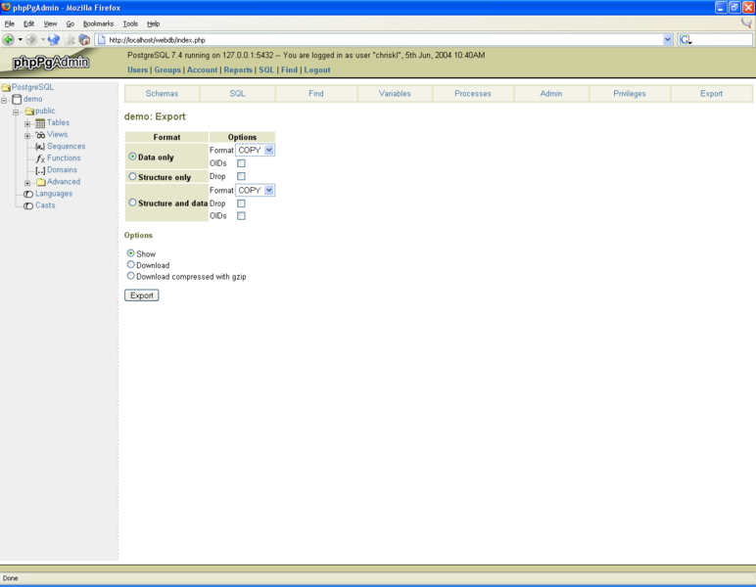Switch to the Privileges tab

click(x=630, y=94)
